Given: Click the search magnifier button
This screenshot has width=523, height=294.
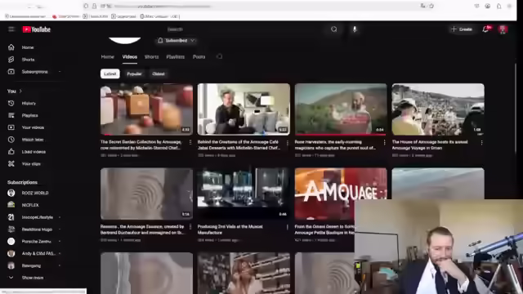Looking at the screenshot, I should tap(334, 29).
